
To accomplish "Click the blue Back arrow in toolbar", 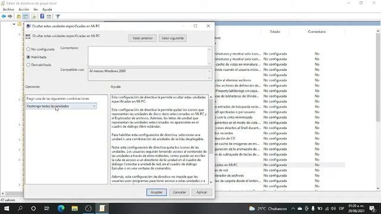I will [x=4, y=17].
